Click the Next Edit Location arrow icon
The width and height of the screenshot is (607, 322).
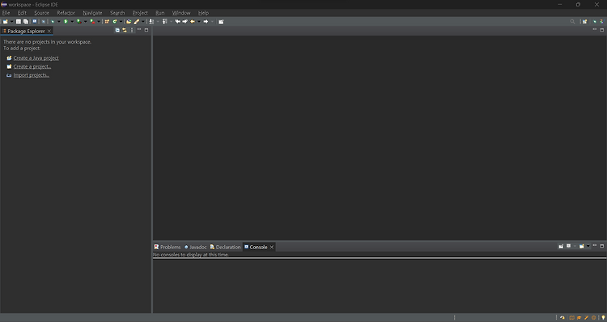(185, 22)
